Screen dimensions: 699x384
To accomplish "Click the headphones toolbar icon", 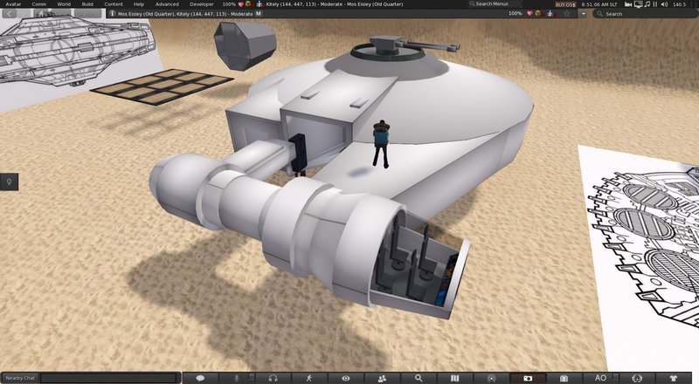I will point(273,378).
